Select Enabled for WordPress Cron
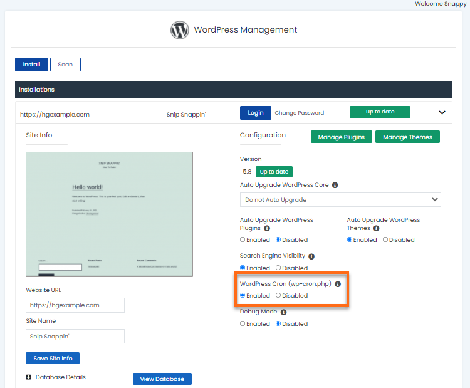The height and width of the screenshot is (388, 470). tap(243, 295)
